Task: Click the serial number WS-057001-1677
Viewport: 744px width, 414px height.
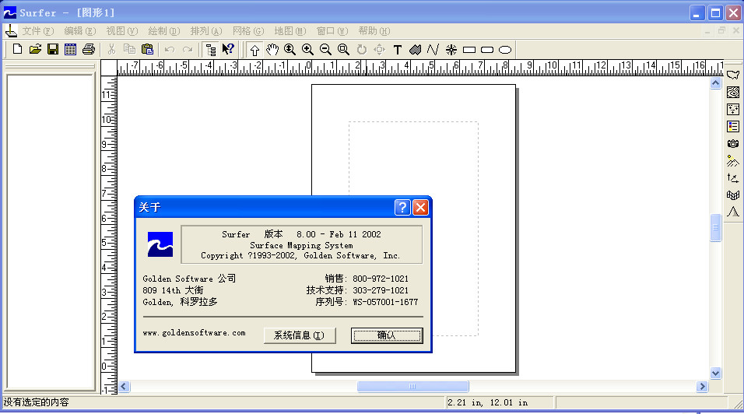Action: pyautogui.click(x=385, y=302)
